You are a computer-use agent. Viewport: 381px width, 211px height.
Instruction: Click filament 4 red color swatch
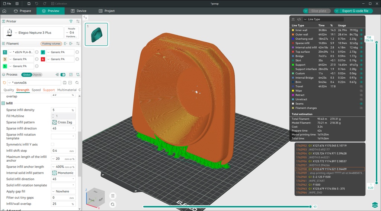(43, 59)
